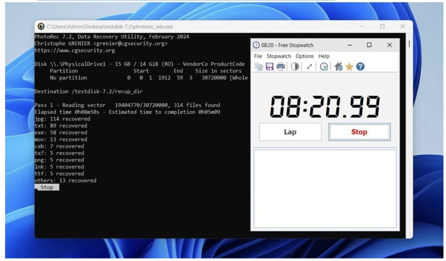Click "tx?: 5 recovered" line

[x=59, y=153]
